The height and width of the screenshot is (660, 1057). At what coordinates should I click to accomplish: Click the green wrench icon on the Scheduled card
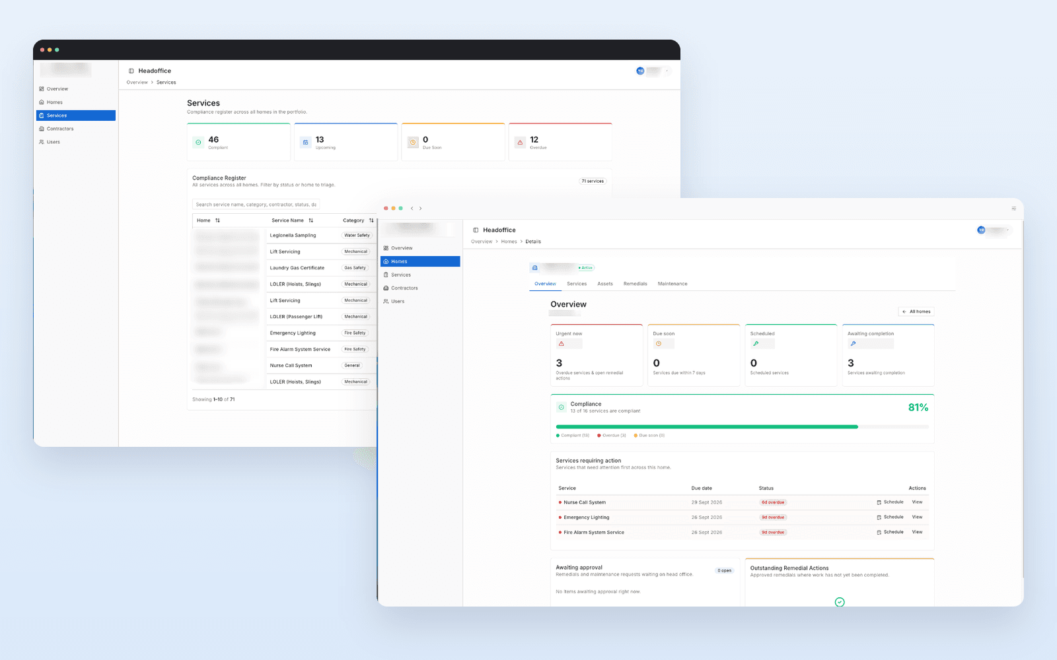pos(756,344)
